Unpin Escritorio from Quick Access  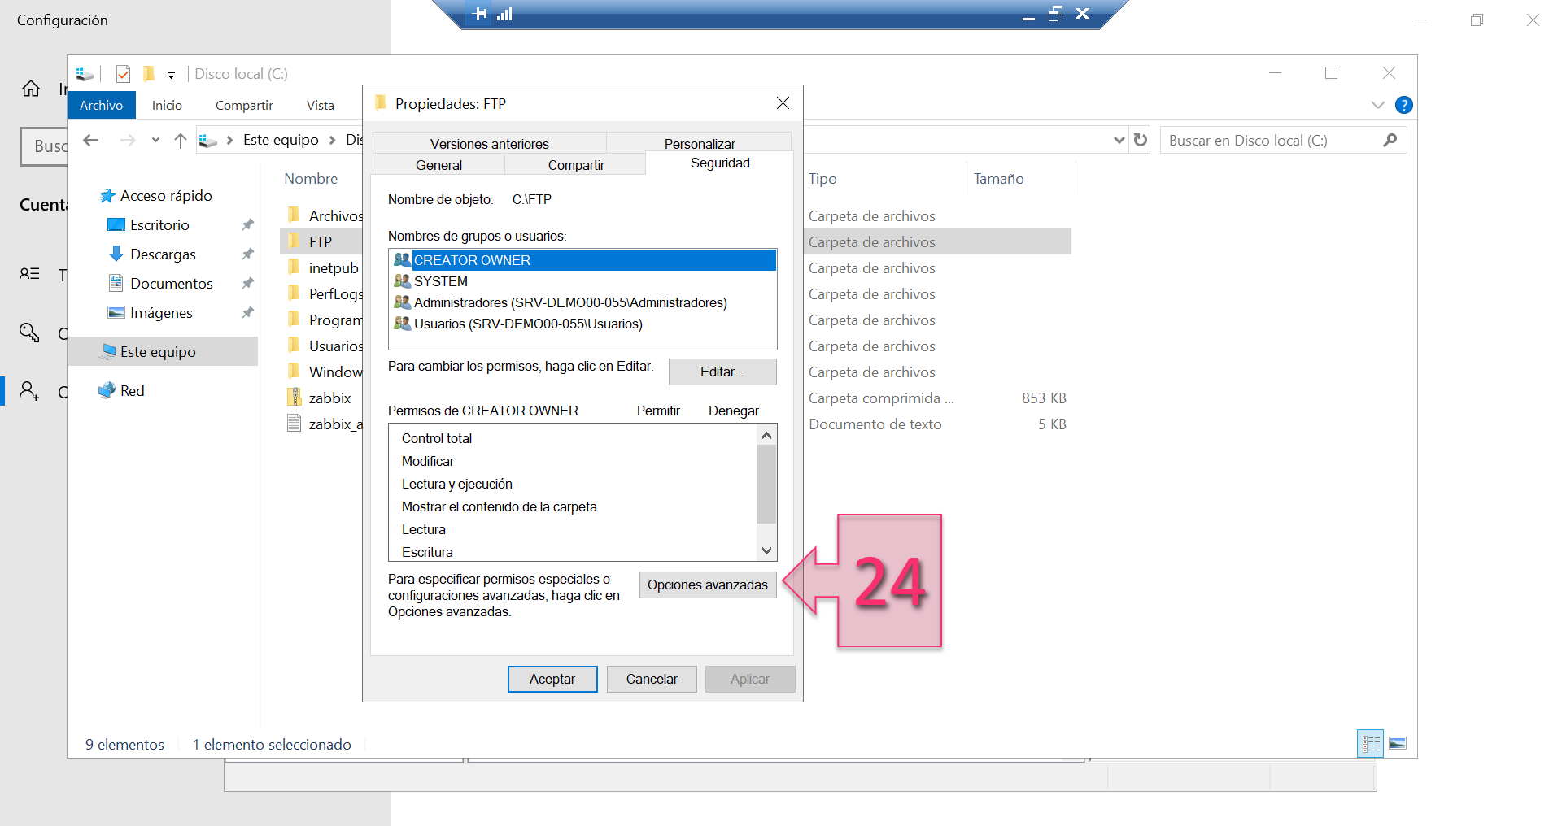[247, 224]
